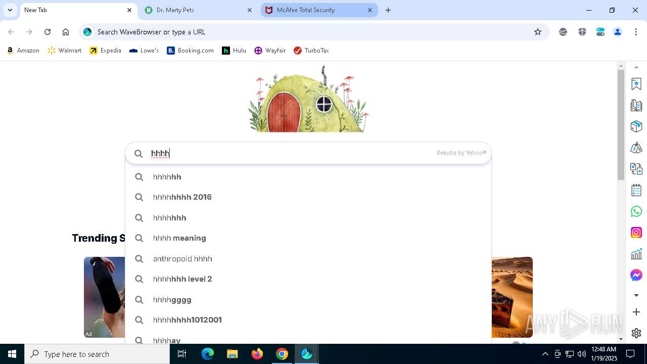
Task: Open the TurboTax bookmark
Action: click(x=311, y=51)
